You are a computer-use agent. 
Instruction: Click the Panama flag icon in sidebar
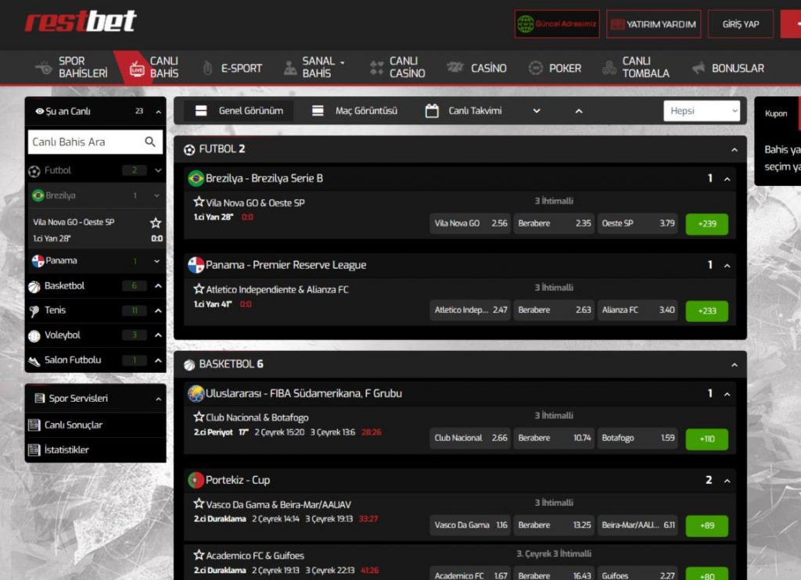click(x=38, y=261)
